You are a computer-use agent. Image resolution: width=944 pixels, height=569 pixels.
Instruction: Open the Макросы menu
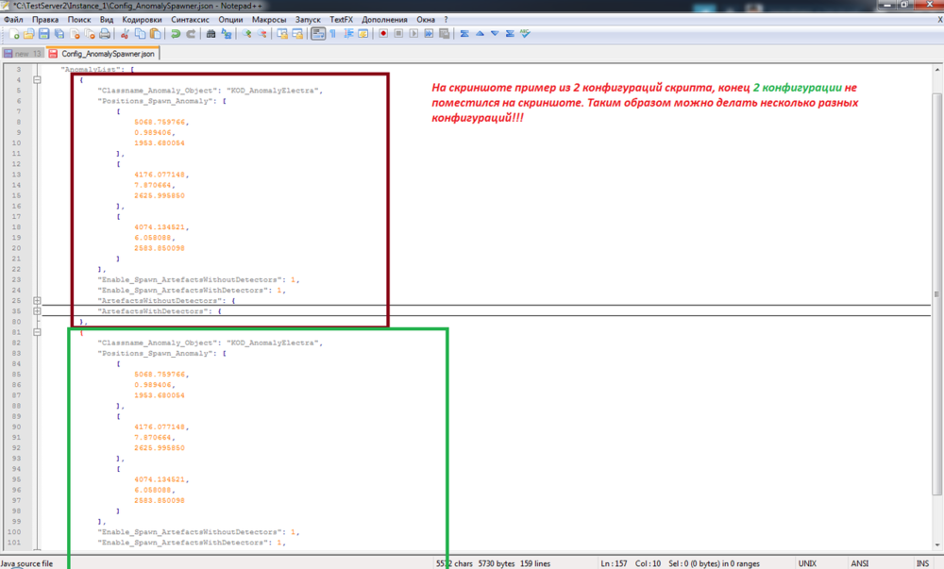269,20
